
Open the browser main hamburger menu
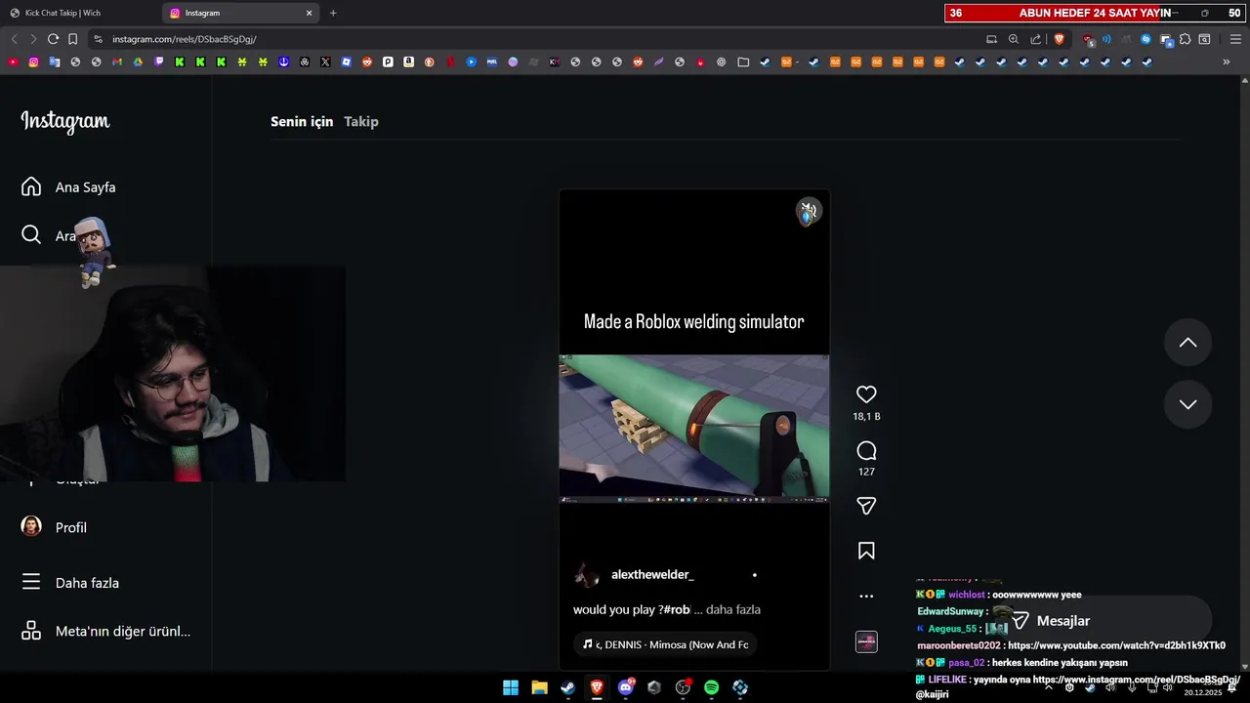(1235, 39)
